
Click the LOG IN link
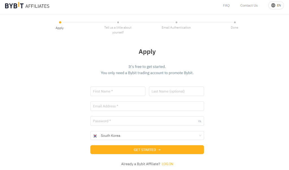167,164
